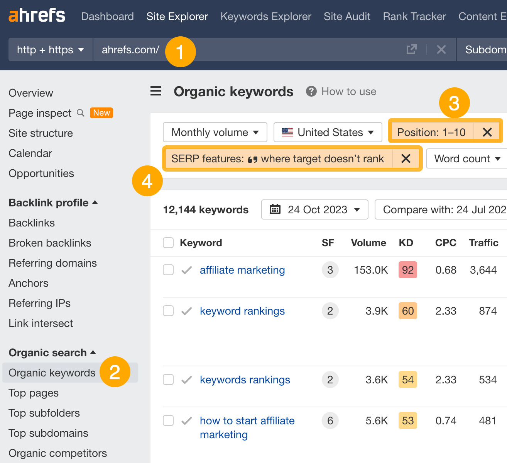507x463 pixels.
Task: Navigate to Organic competitors in the sidebar
Action: pyautogui.click(x=57, y=453)
